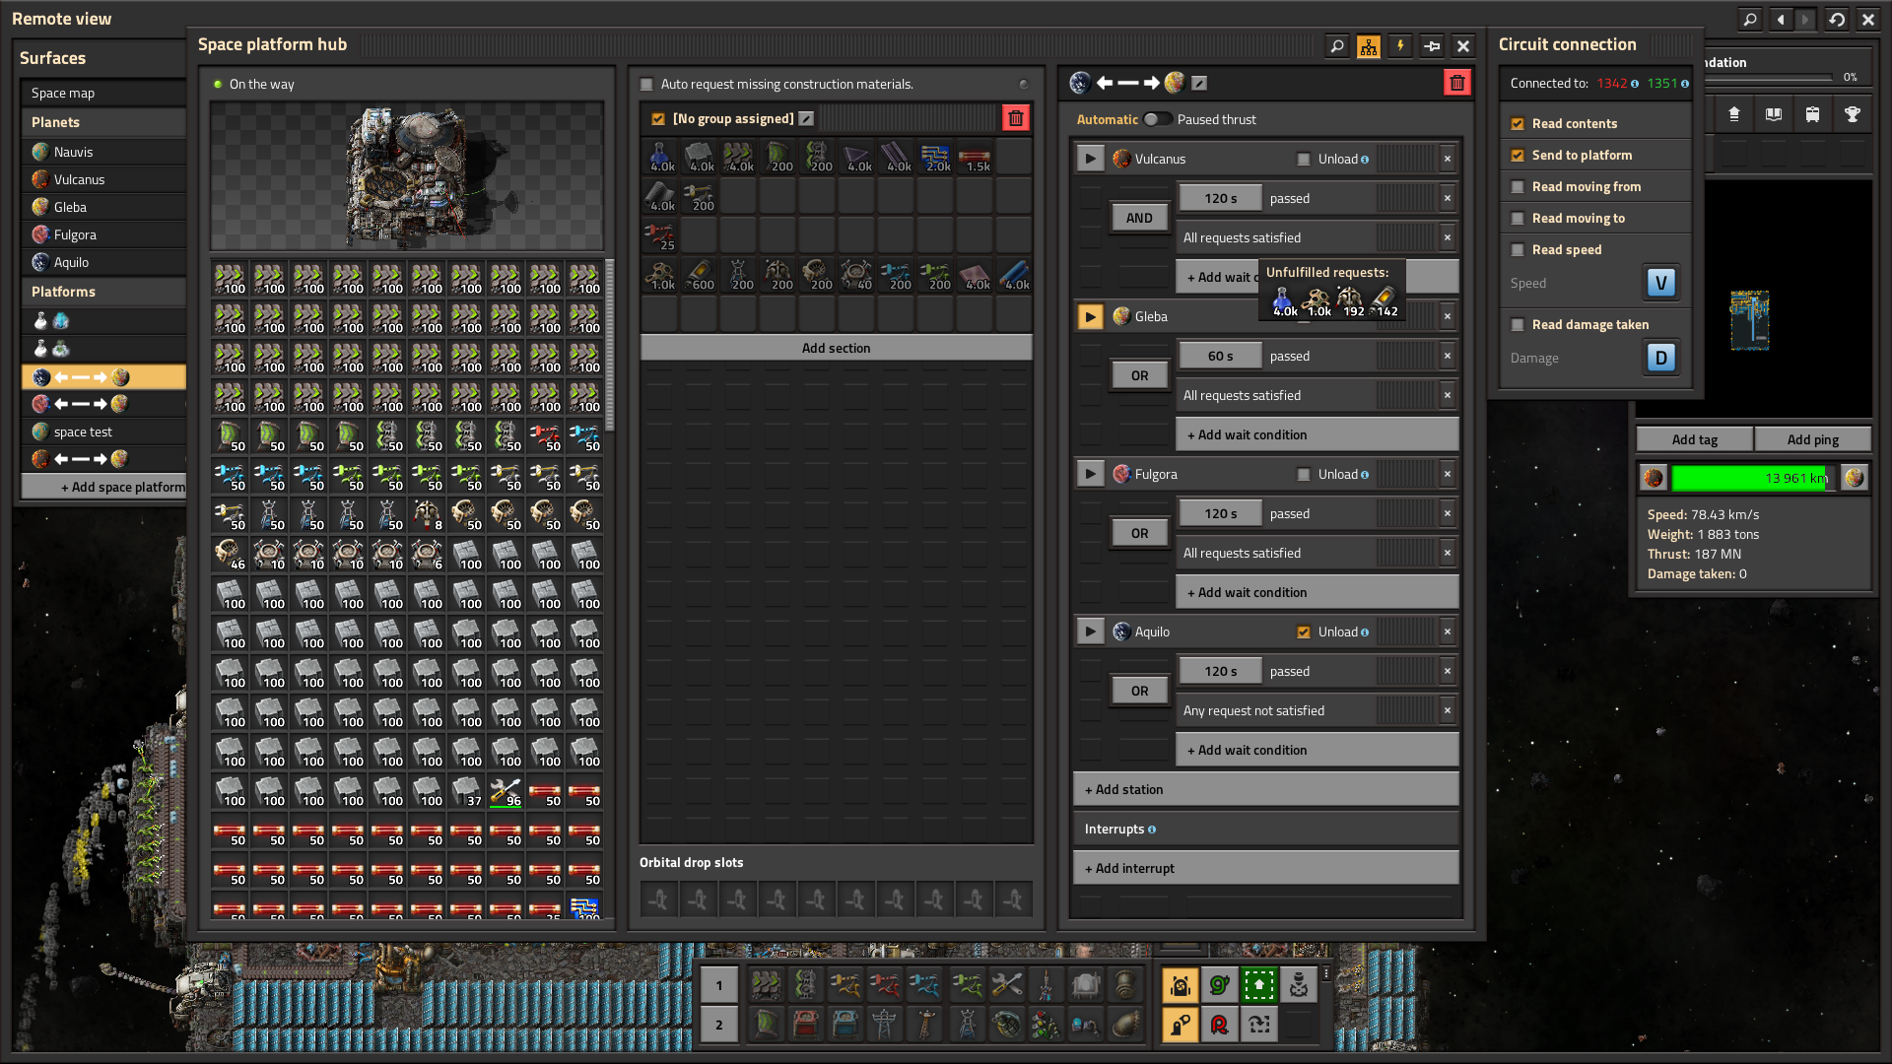1892x1064 pixels.
Task: Click the lightning bolt power icon
Action: 1400,46
